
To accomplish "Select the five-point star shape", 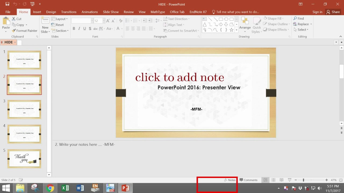I will (x=231, y=30).
